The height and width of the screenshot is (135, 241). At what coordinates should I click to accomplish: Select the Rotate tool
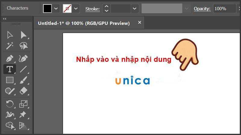pos(10,104)
